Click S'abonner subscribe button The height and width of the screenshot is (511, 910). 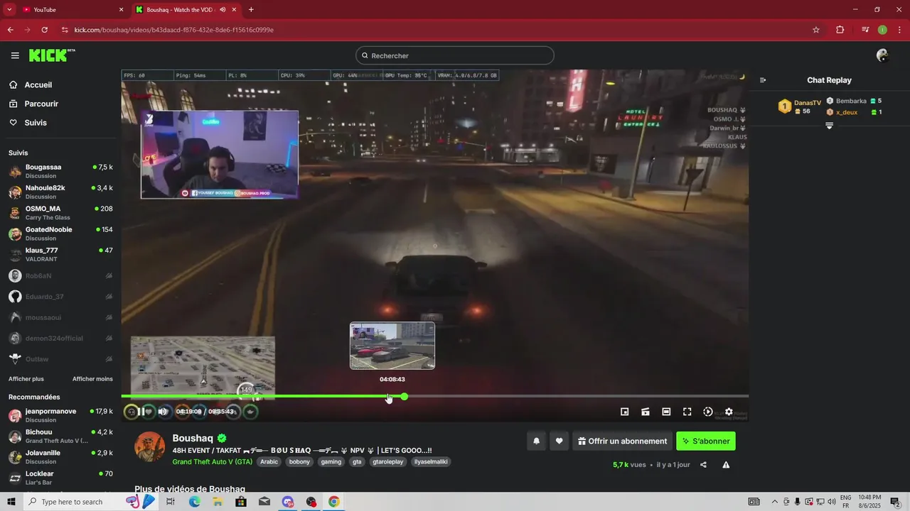[706, 441]
